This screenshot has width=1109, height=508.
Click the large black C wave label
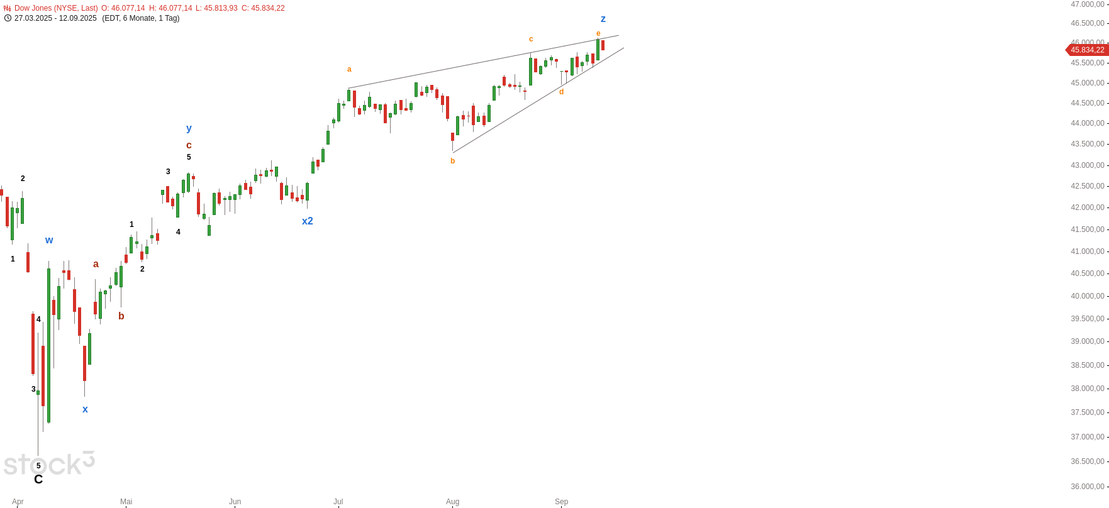[x=38, y=480]
